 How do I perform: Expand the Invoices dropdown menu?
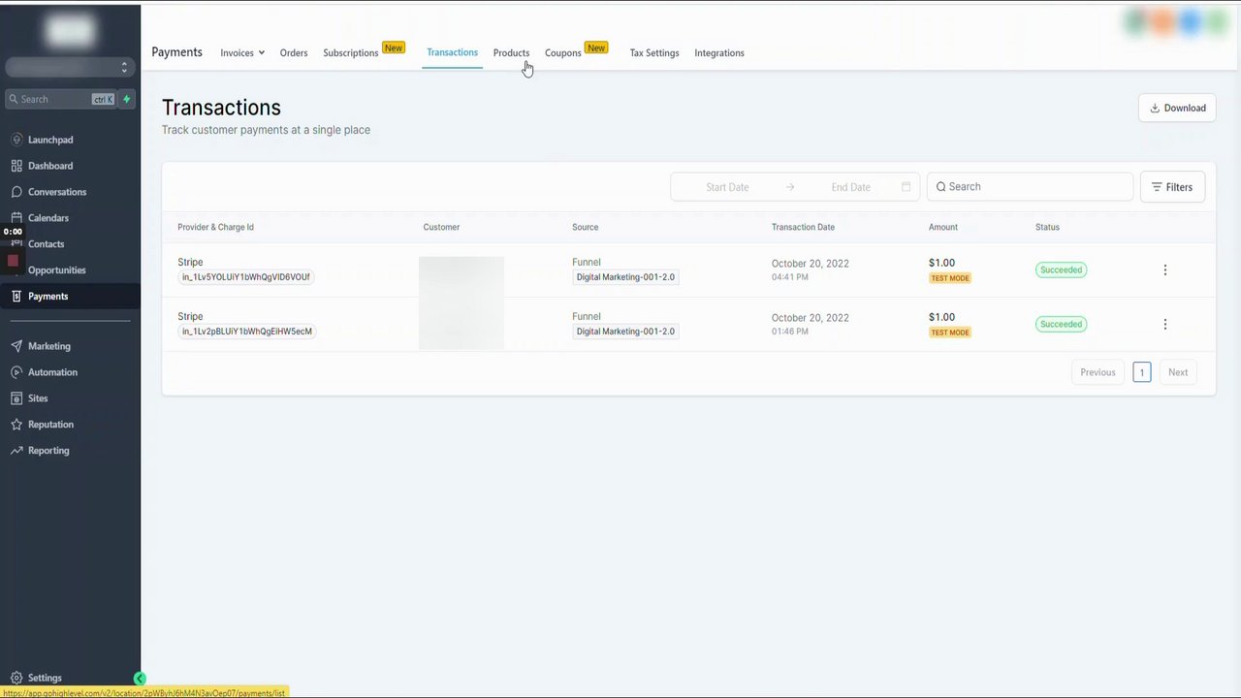tap(242, 53)
